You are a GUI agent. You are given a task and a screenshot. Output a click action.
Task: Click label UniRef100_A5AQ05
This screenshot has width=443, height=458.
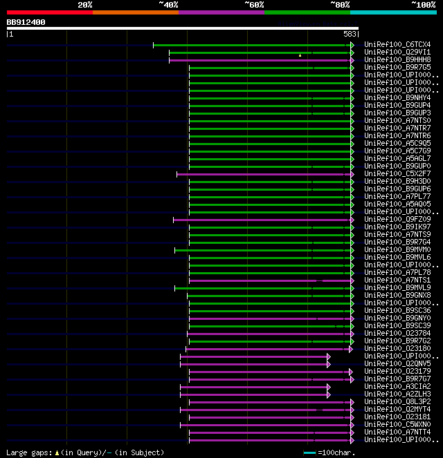tap(397, 204)
